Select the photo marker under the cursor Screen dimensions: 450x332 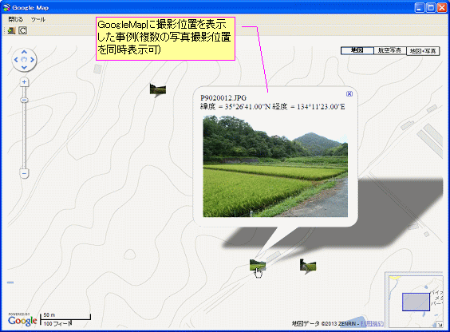pyautogui.click(x=258, y=265)
